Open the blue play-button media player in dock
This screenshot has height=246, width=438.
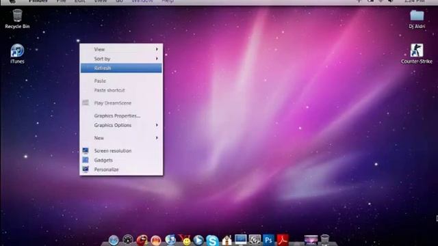pos(198,240)
